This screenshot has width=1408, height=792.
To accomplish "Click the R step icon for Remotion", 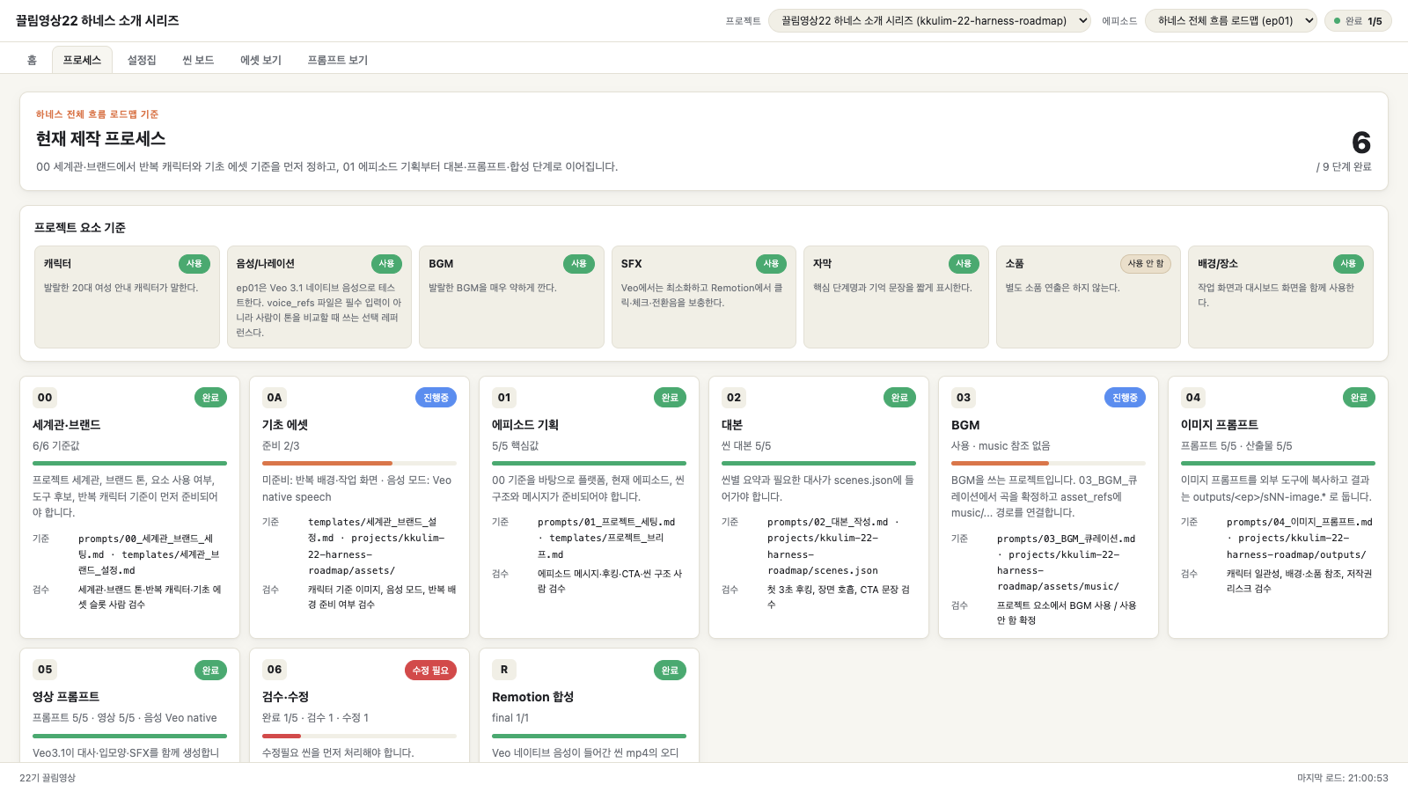I will coord(504,670).
